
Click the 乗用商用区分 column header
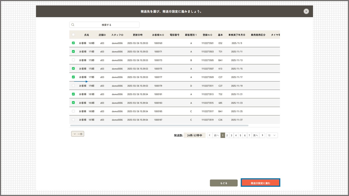click(258, 35)
